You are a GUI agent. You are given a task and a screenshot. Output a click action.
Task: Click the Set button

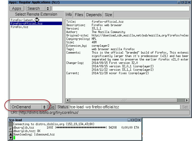click(x=185, y=107)
